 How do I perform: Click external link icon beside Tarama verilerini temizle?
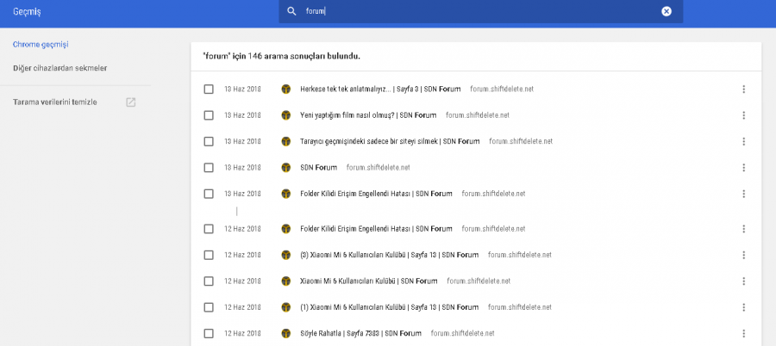131,102
